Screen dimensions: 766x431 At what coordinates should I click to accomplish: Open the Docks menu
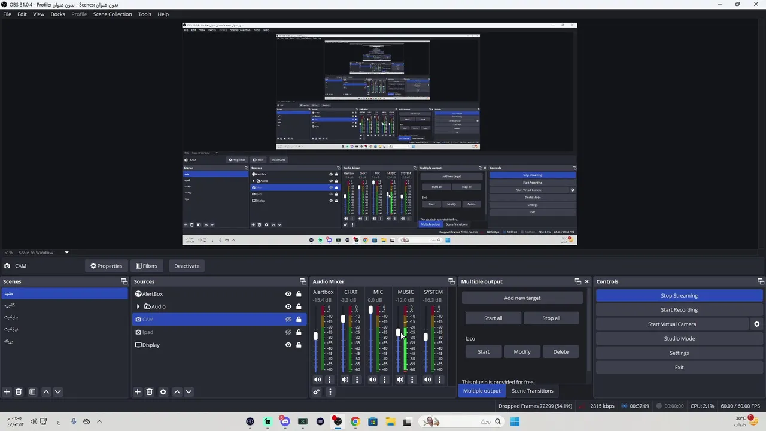[x=57, y=14]
